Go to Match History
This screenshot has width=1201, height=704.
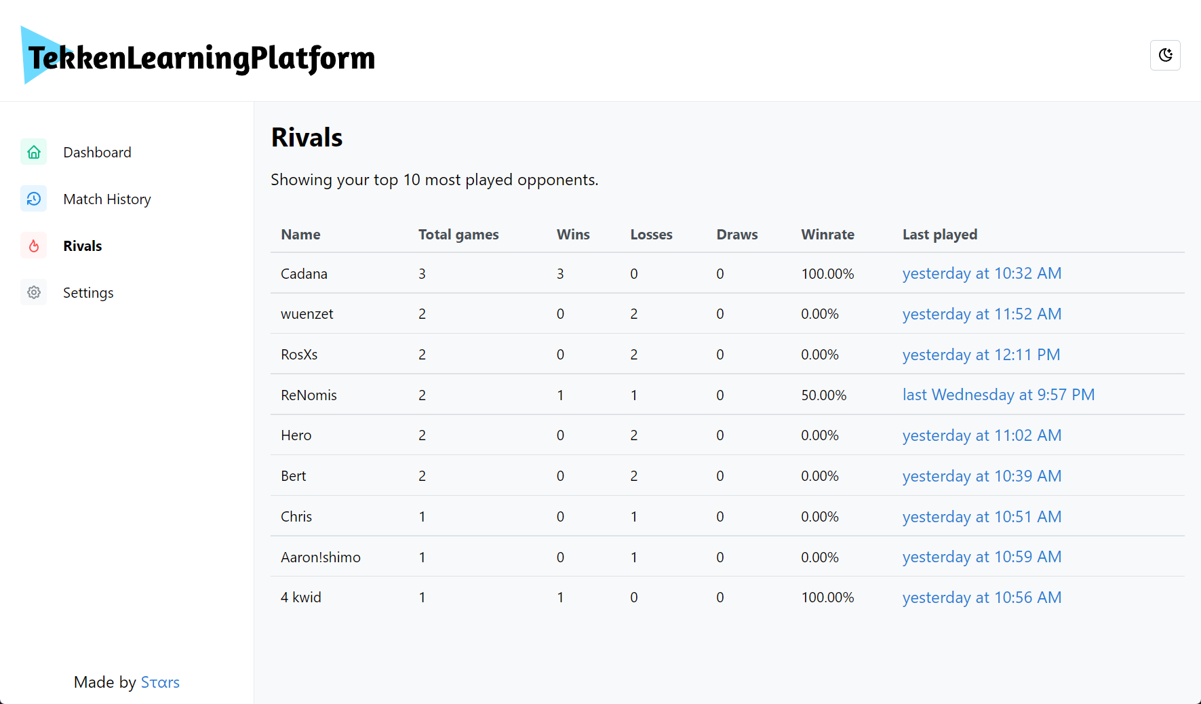coord(107,199)
